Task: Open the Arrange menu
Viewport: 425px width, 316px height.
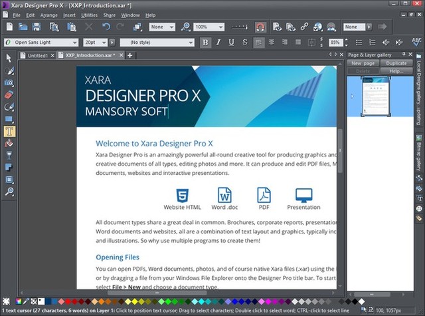Action: point(47,15)
